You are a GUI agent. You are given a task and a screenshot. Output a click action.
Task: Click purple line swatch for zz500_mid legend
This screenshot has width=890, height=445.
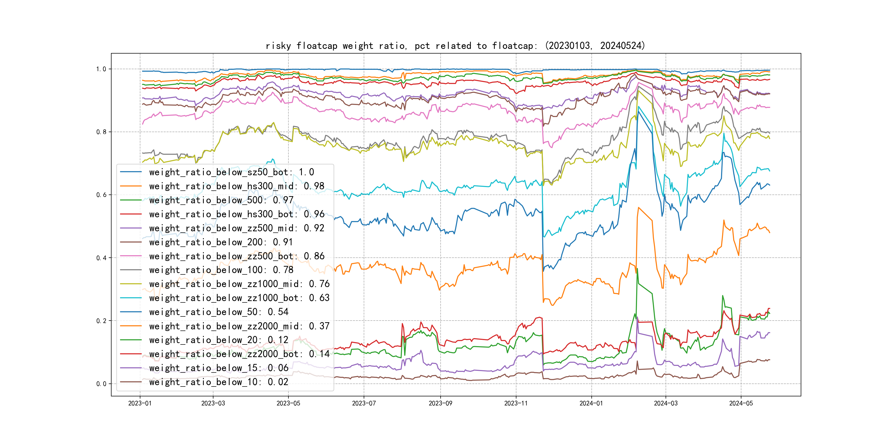[x=131, y=228]
